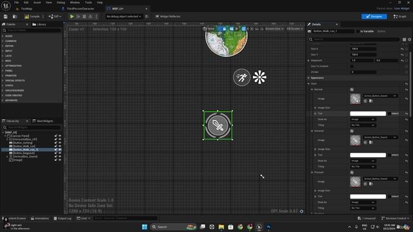The height and width of the screenshot is (232, 413).
Task: Reset Size X to default arrow
Action: [x=402, y=49]
